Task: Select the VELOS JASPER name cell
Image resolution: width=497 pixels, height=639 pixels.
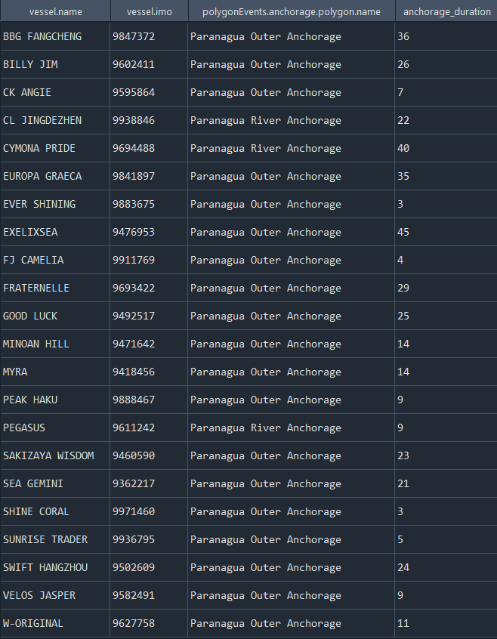Action: tap(39, 596)
